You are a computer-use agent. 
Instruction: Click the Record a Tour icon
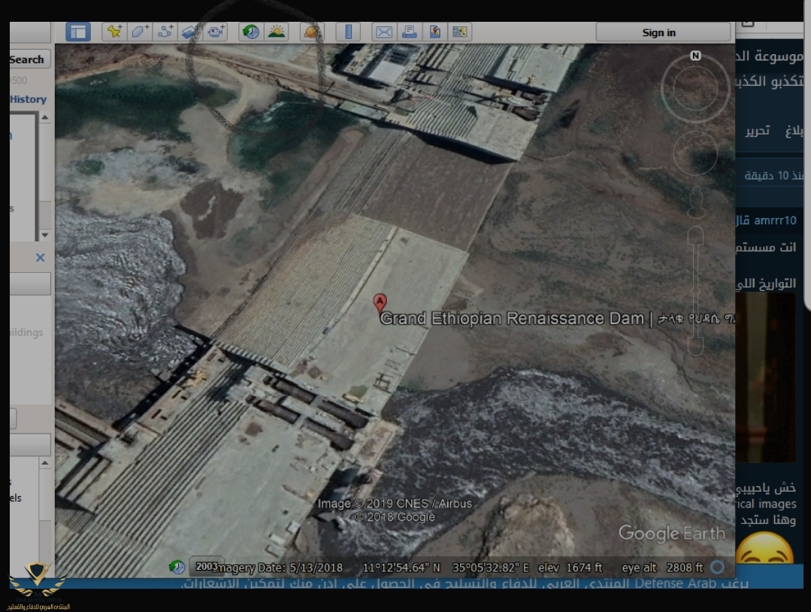[x=216, y=32]
